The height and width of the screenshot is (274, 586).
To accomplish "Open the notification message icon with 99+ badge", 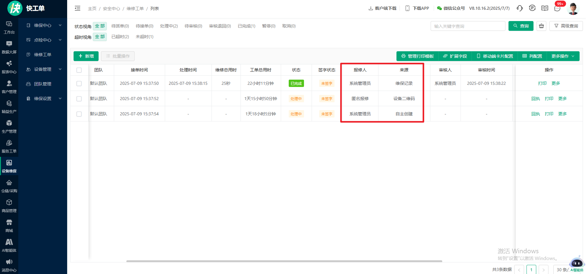I will click(557, 8).
